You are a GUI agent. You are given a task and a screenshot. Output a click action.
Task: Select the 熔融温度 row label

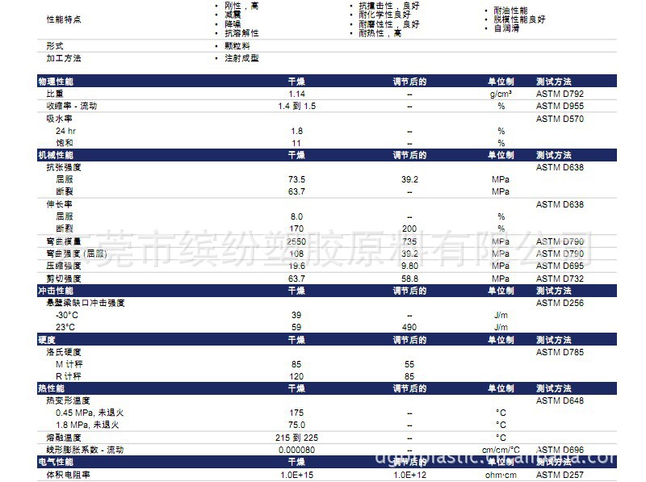tap(64, 438)
